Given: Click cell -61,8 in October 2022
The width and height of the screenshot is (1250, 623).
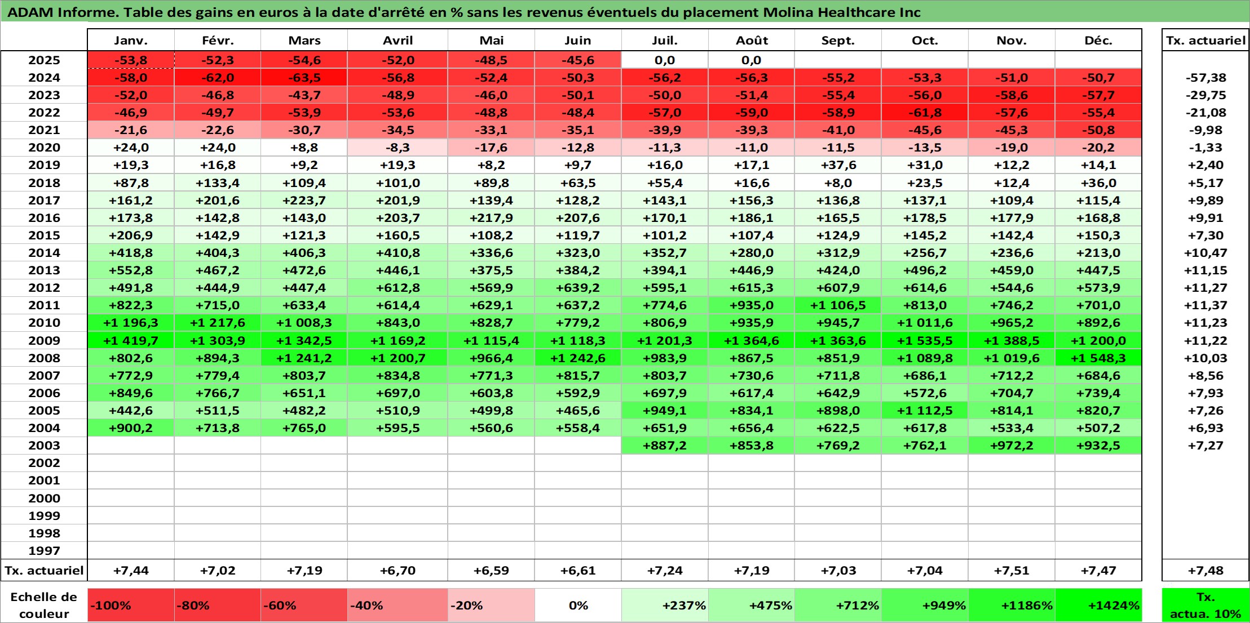Looking at the screenshot, I should click(x=925, y=113).
